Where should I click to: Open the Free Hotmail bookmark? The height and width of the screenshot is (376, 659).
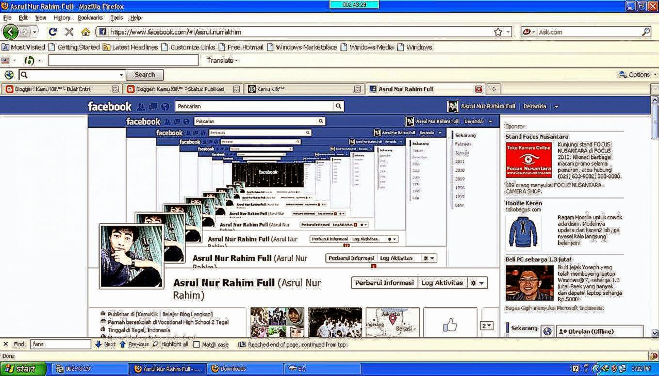tap(240, 47)
